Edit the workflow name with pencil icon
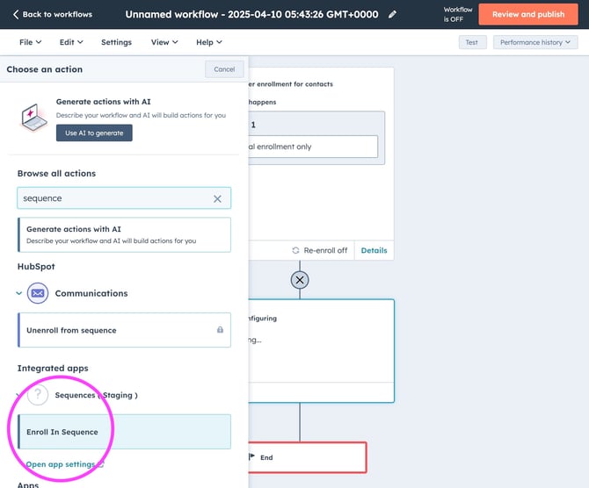 click(392, 14)
